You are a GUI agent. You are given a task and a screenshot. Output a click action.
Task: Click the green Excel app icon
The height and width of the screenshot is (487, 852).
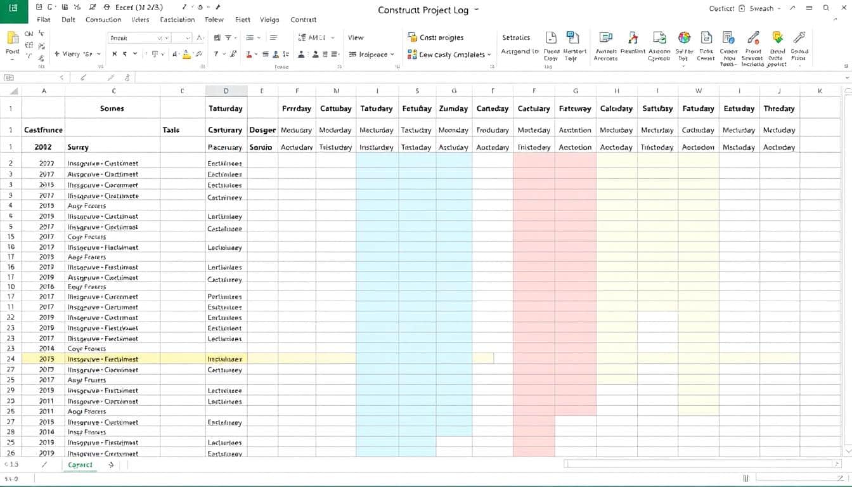tap(14, 11)
